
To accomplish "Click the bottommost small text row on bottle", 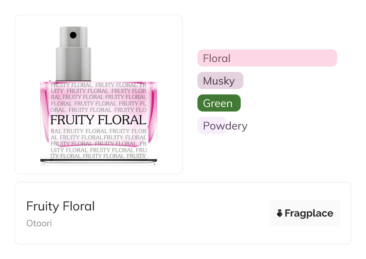I will pos(98,156).
